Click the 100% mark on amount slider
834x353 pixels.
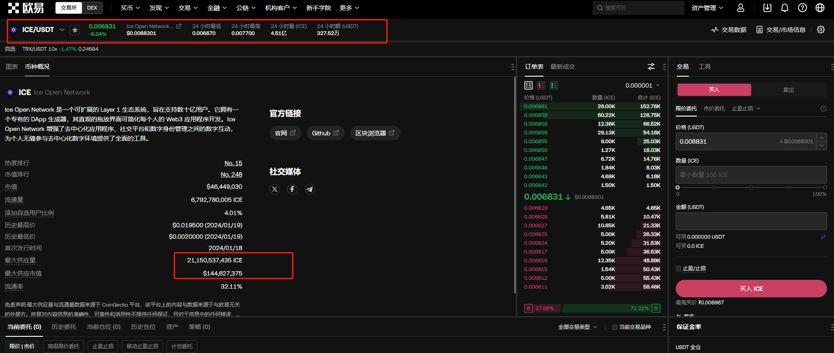[x=825, y=187]
